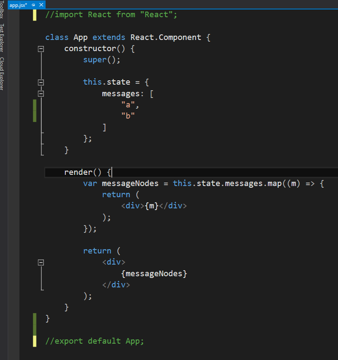Click the closing '</div>' tag line

click(x=116, y=285)
